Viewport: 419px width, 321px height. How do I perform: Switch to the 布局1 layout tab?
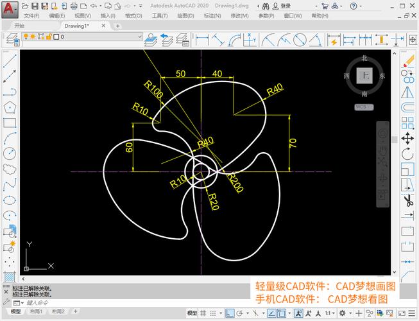click(36, 311)
